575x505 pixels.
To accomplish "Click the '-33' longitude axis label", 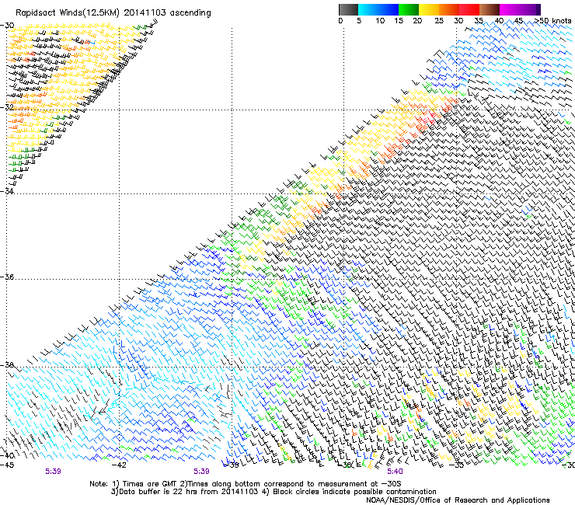I will (x=457, y=465).
